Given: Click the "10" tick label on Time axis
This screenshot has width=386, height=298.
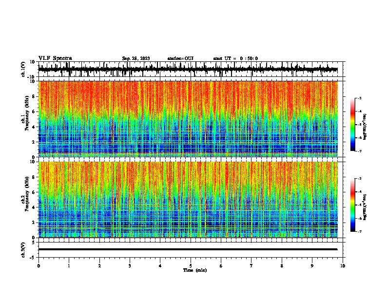Looking at the screenshot, I should click(343, 266).
